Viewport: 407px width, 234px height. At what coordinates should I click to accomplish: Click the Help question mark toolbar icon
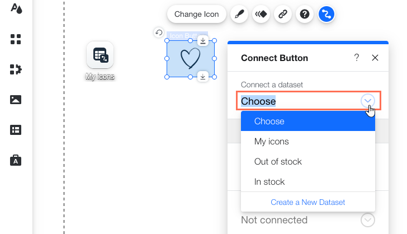click(305, 15)
